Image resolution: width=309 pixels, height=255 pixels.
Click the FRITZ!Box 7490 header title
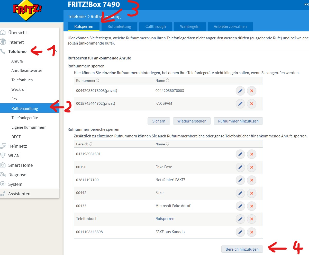[x=94, y=4]
